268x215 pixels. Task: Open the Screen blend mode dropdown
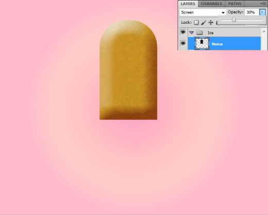pos(203,12)
